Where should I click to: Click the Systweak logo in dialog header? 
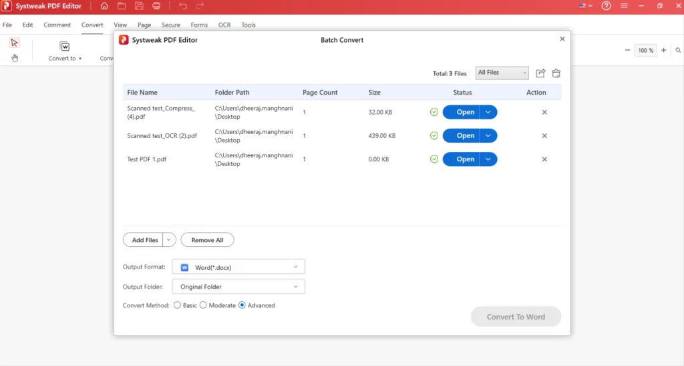124,40
